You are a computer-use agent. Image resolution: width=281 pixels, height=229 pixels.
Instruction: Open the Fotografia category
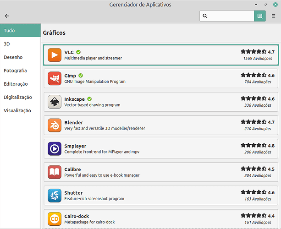pos(20,71)
